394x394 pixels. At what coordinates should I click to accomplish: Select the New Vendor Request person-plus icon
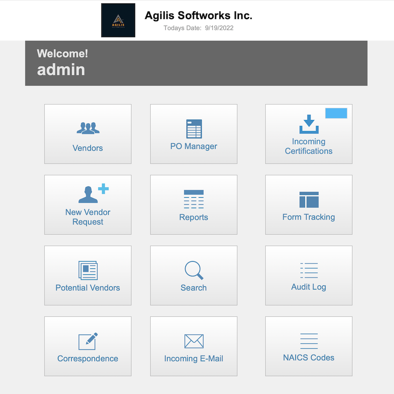click(x=93, y=193)
